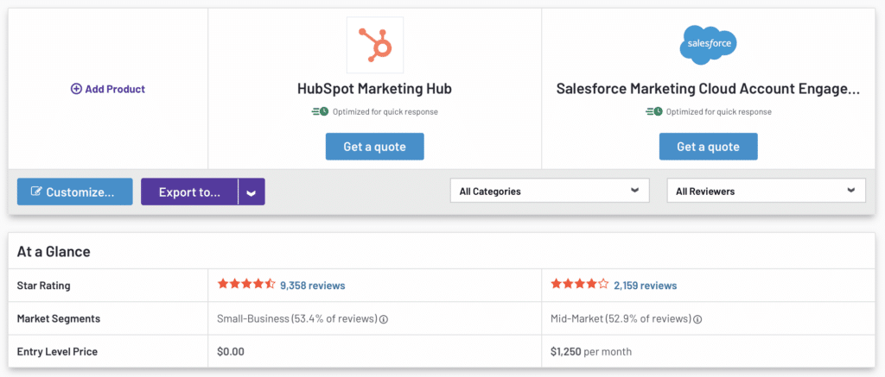Click the HubSpot sprocket logo
Image resolution: width=885 pixels, height=377 pixels.
[x=375, y=45]
